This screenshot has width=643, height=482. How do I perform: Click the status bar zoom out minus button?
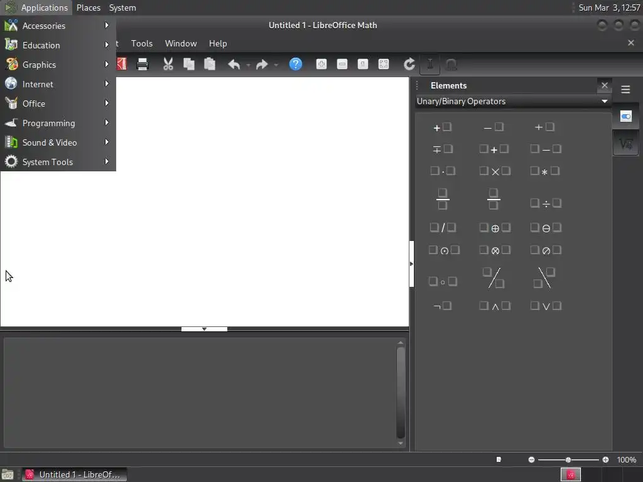click(x=531, y=460)
